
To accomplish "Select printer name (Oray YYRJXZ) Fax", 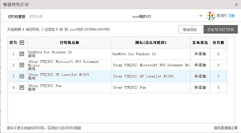I will point(45,86).
